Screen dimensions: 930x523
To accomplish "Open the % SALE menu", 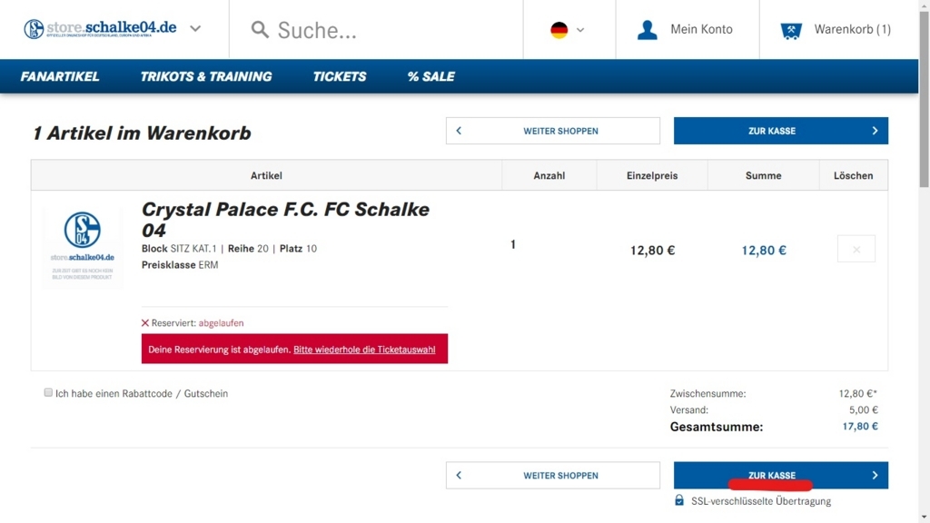I will (x=431, y=76).
